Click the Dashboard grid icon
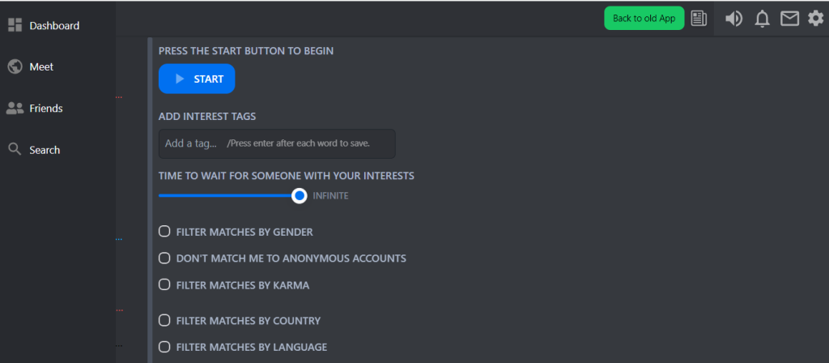 coord(15,25)
